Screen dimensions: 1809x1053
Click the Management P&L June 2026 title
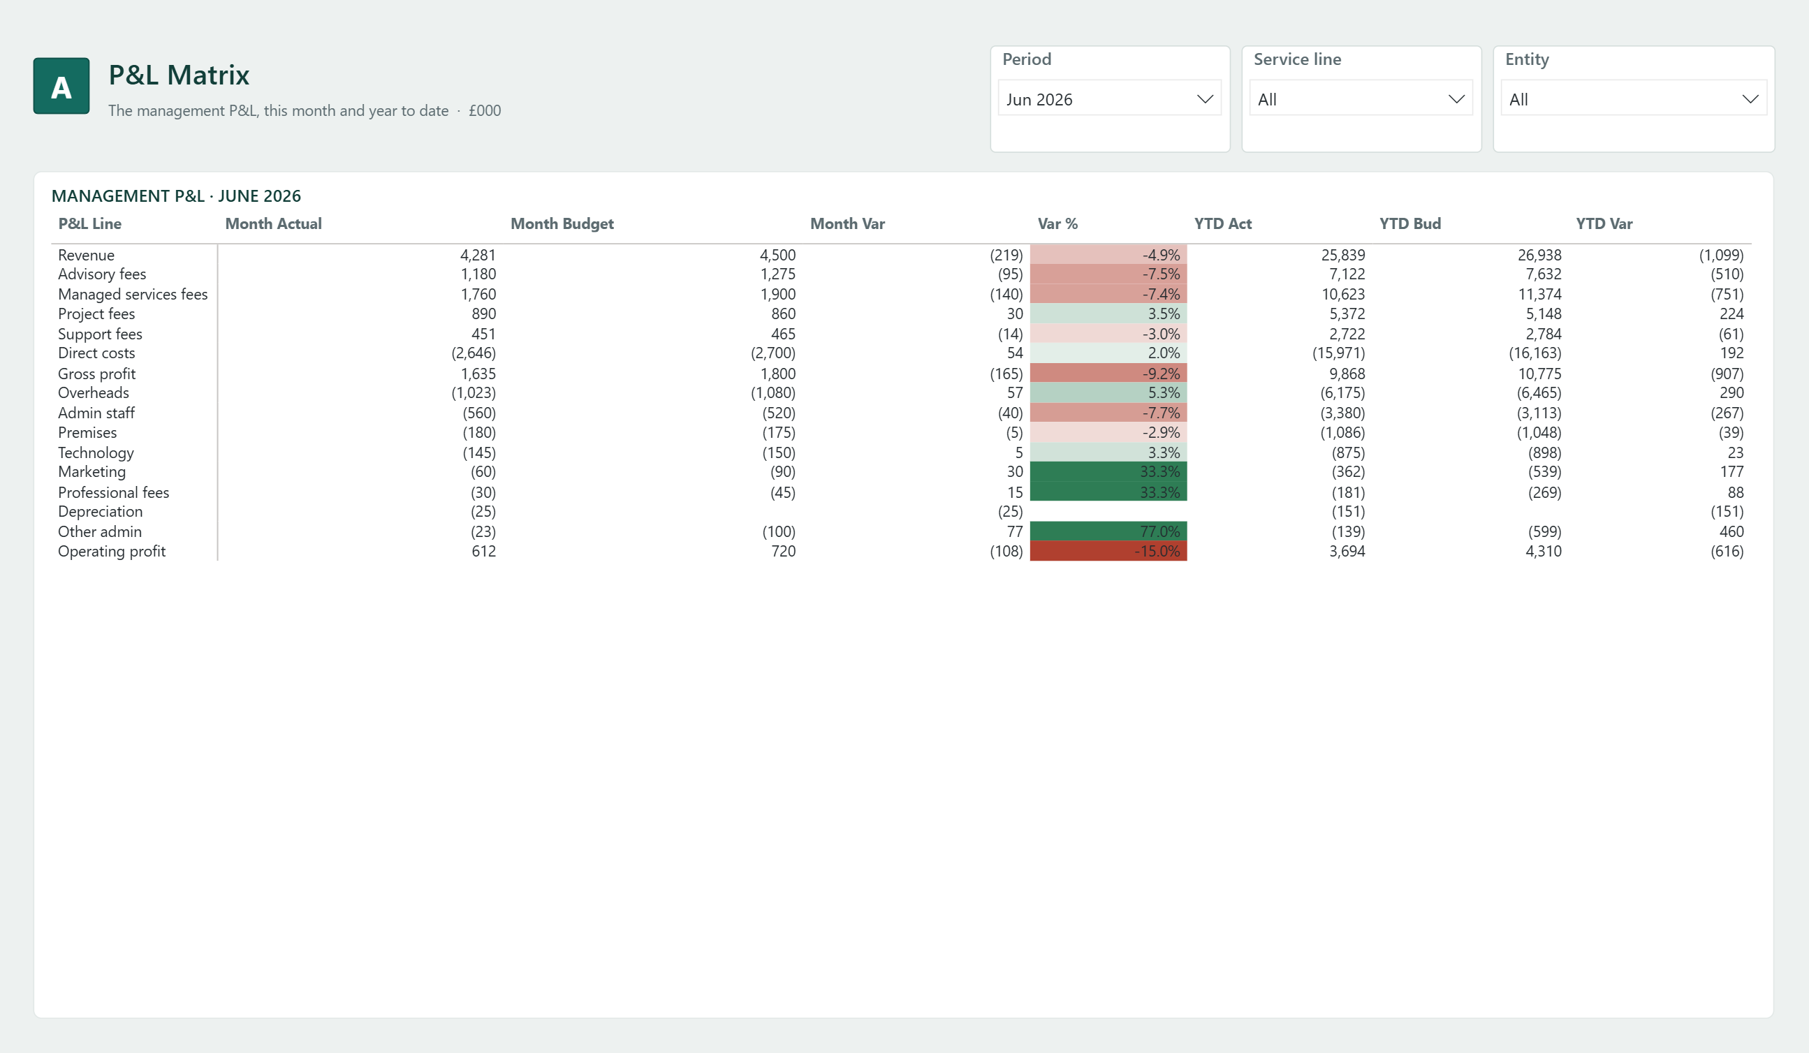coord(176,196)
